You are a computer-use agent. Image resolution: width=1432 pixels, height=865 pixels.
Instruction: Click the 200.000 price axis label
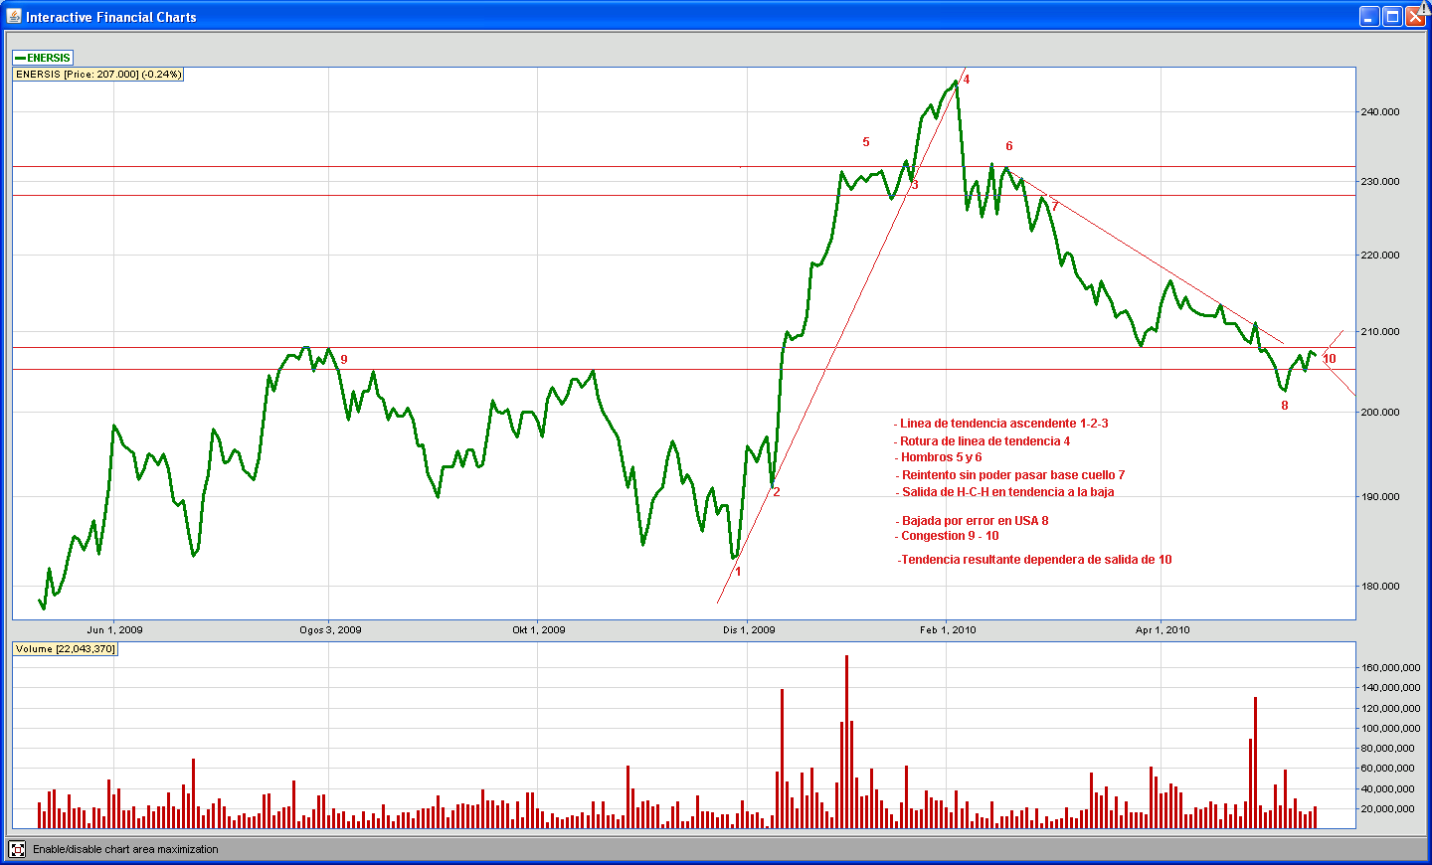point(1379,412)
